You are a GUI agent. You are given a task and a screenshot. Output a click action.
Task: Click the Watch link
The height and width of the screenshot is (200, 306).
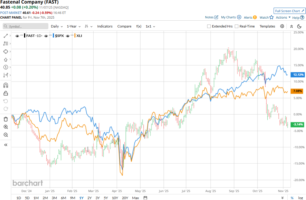[x=264, y=17]
